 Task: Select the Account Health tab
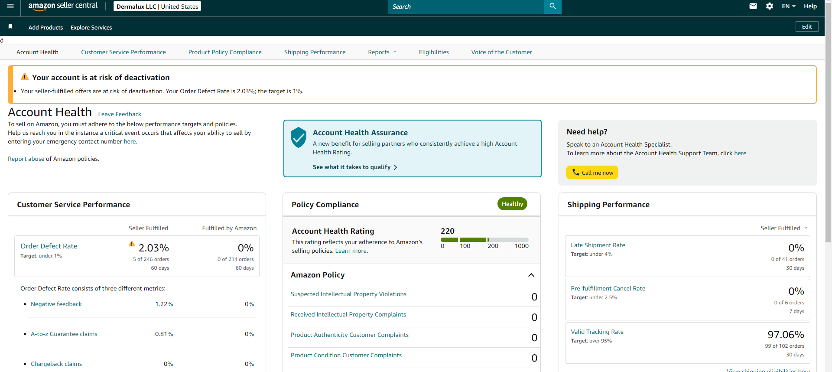[x=37, y=52]
